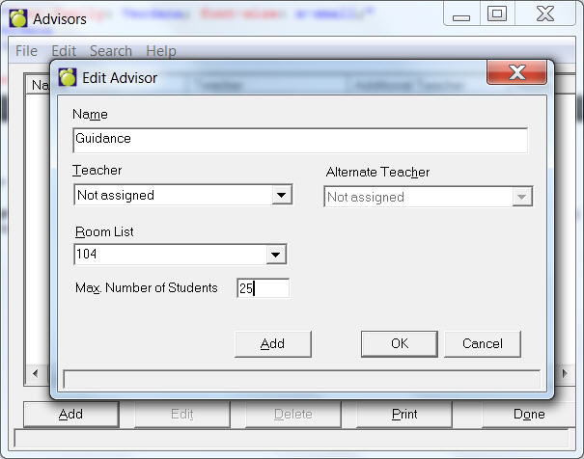The image size is (584, 459).
Task: Click the Advisors window apple icon
Action: pyautogui.click(x=18, y=18)
